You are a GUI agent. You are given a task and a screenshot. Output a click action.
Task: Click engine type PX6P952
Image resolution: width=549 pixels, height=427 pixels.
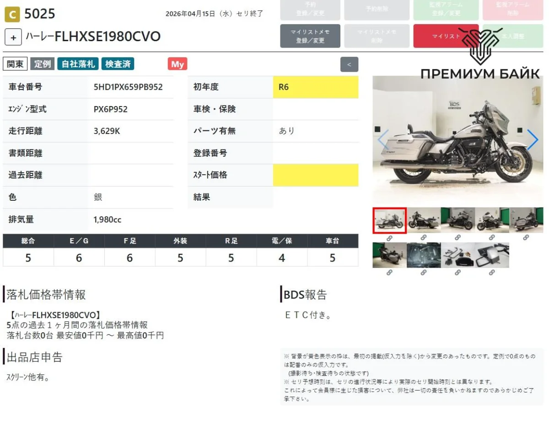111,109
